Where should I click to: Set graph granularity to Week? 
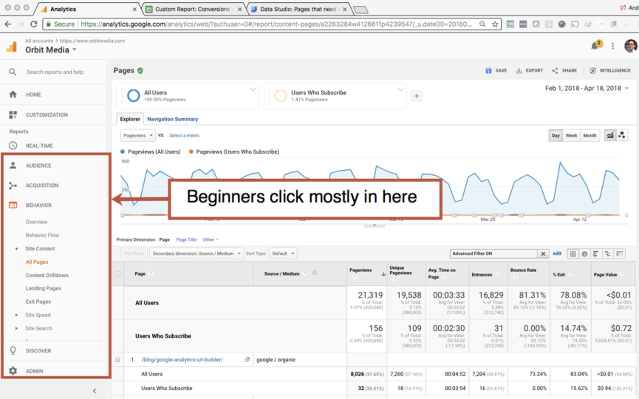571,135
